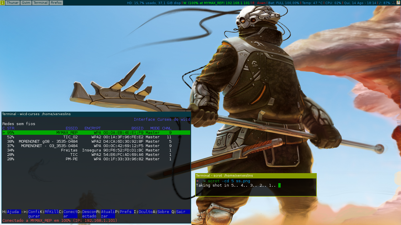This screenshot has height=225, width=401.
Task: Select workspace tag 1 indicator
Action: coord(3,3)
